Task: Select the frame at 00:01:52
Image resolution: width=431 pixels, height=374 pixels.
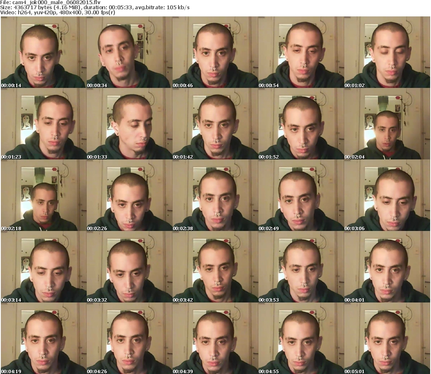Action: (301, 124)
